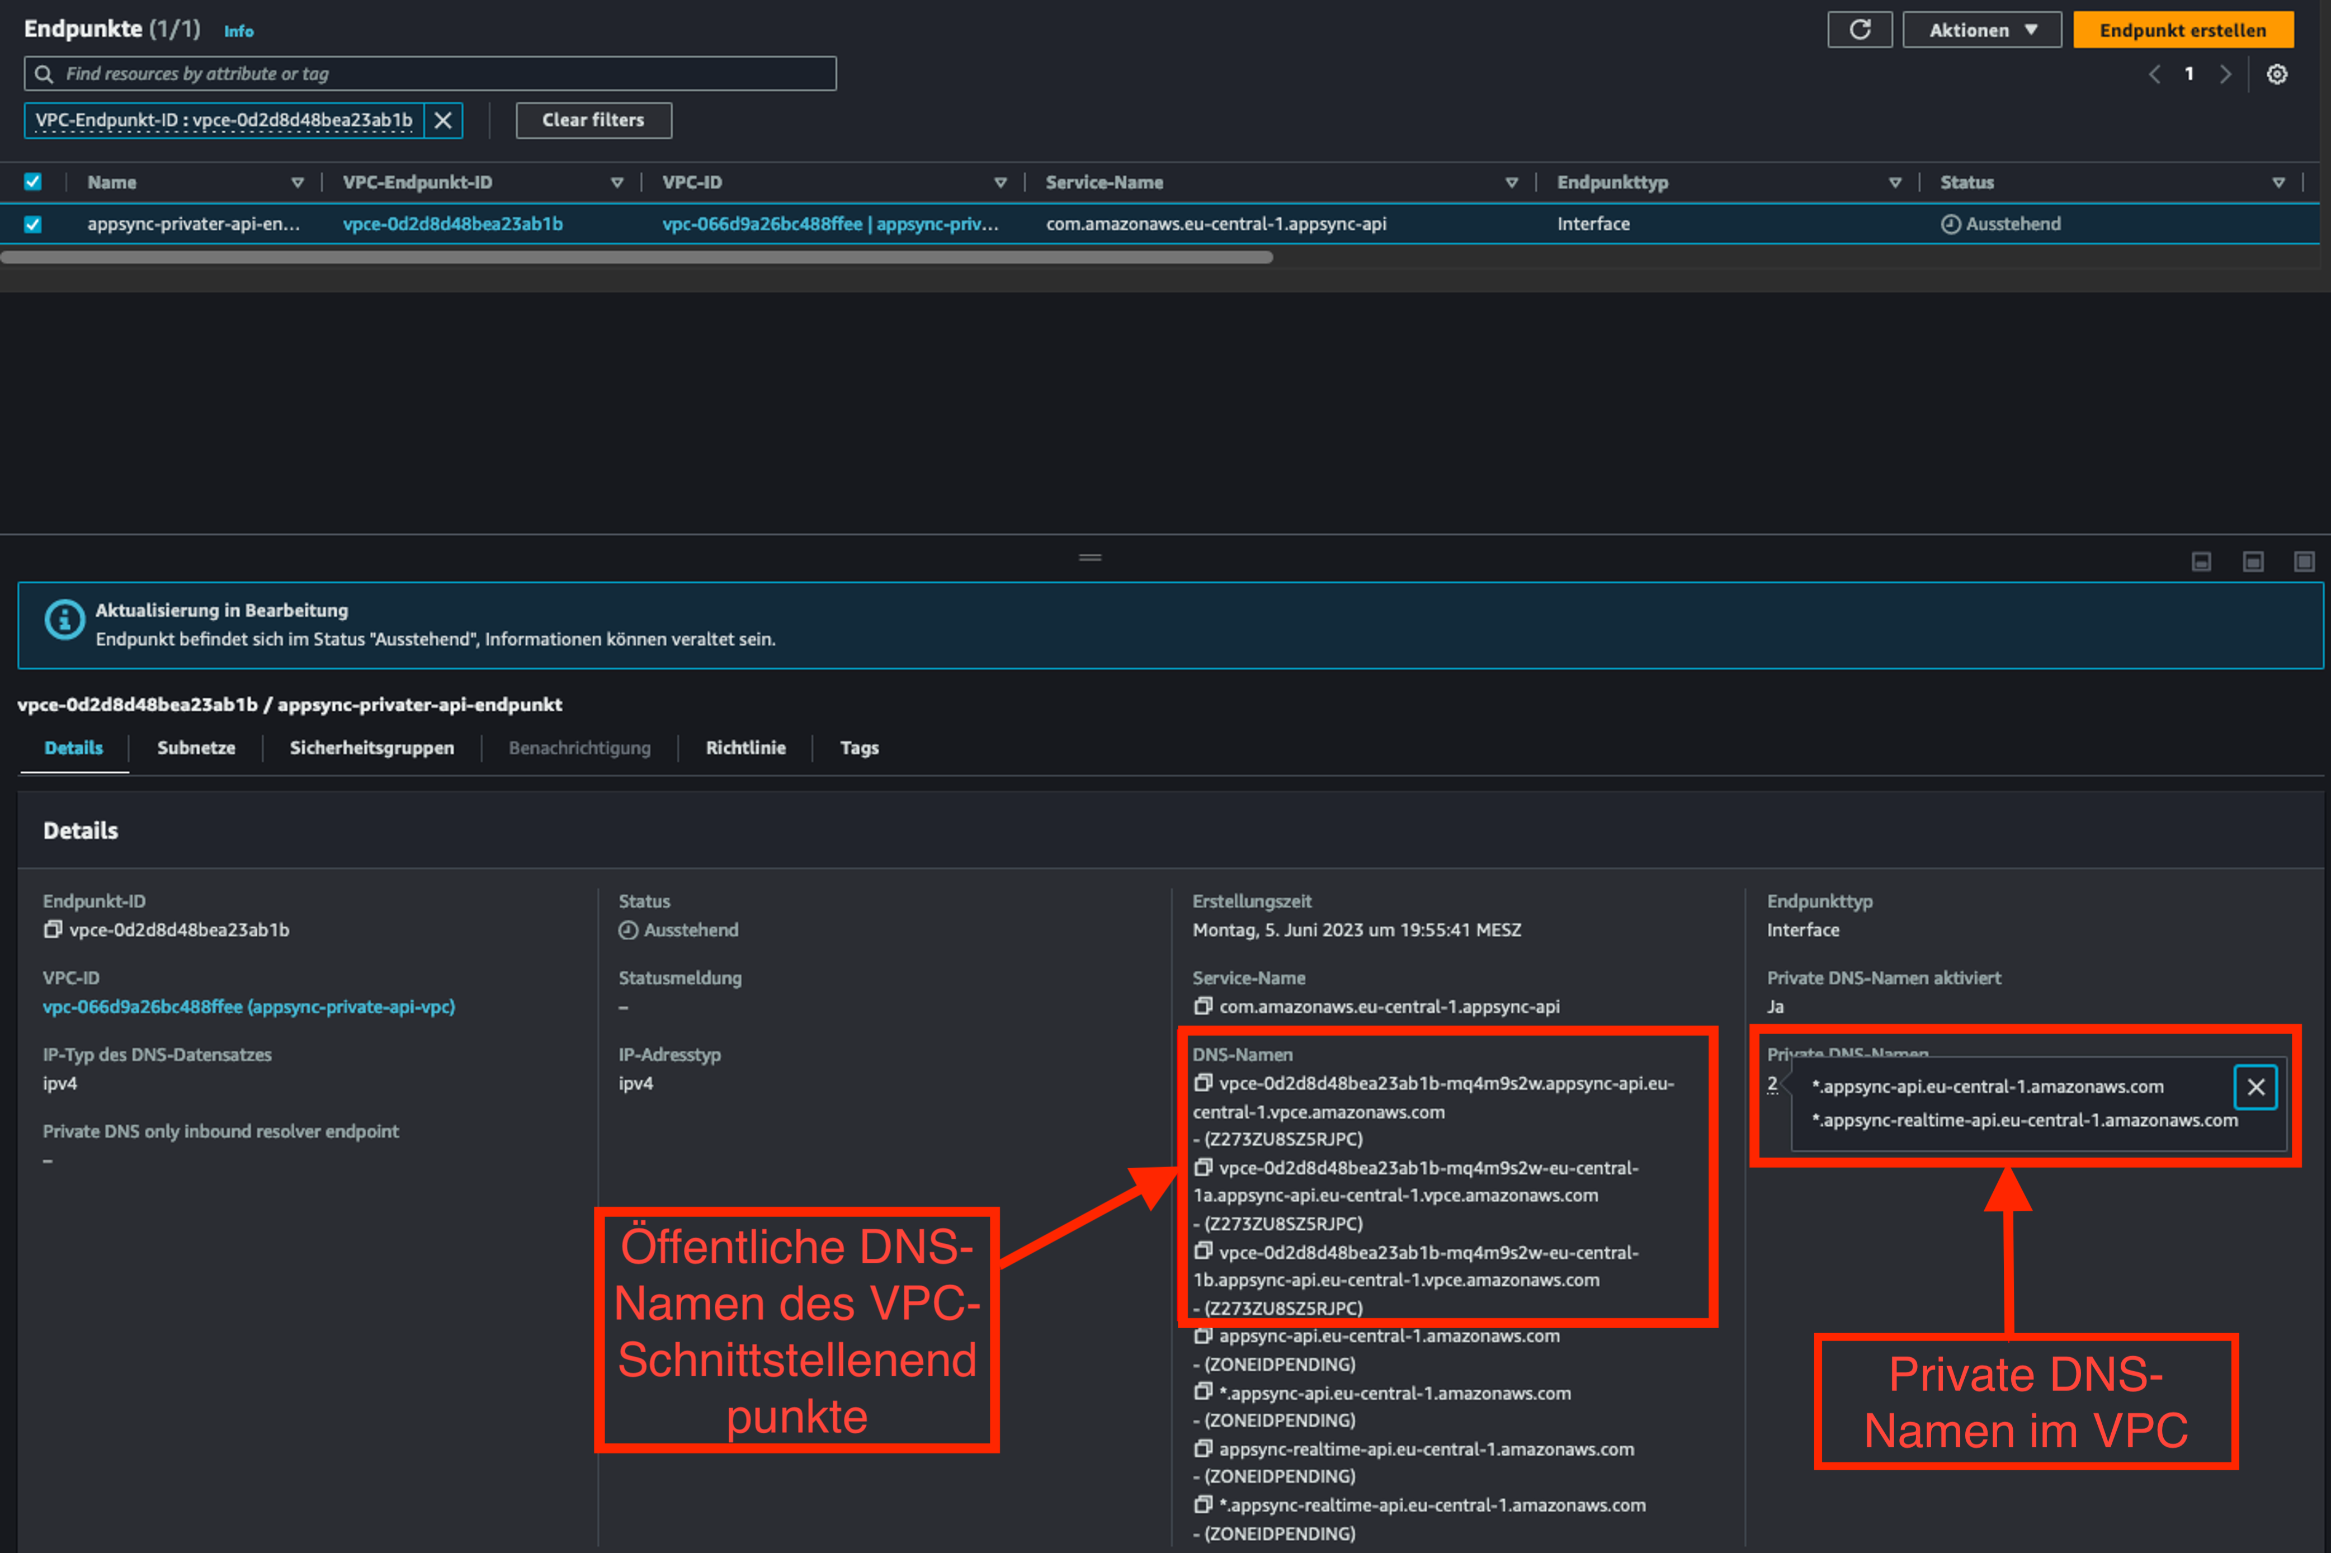Open the Sicherheitsgruppen tab

click(371, 748)
